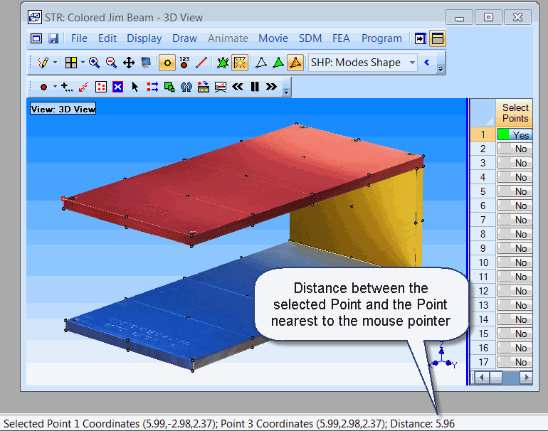548x431 pixels.
Task: Click the plus with dots add icon
Action: pyautogui.click(x=66, y=87)
